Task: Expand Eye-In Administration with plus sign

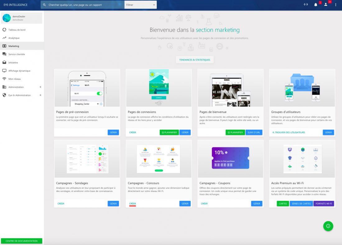Action: (40, 95)
